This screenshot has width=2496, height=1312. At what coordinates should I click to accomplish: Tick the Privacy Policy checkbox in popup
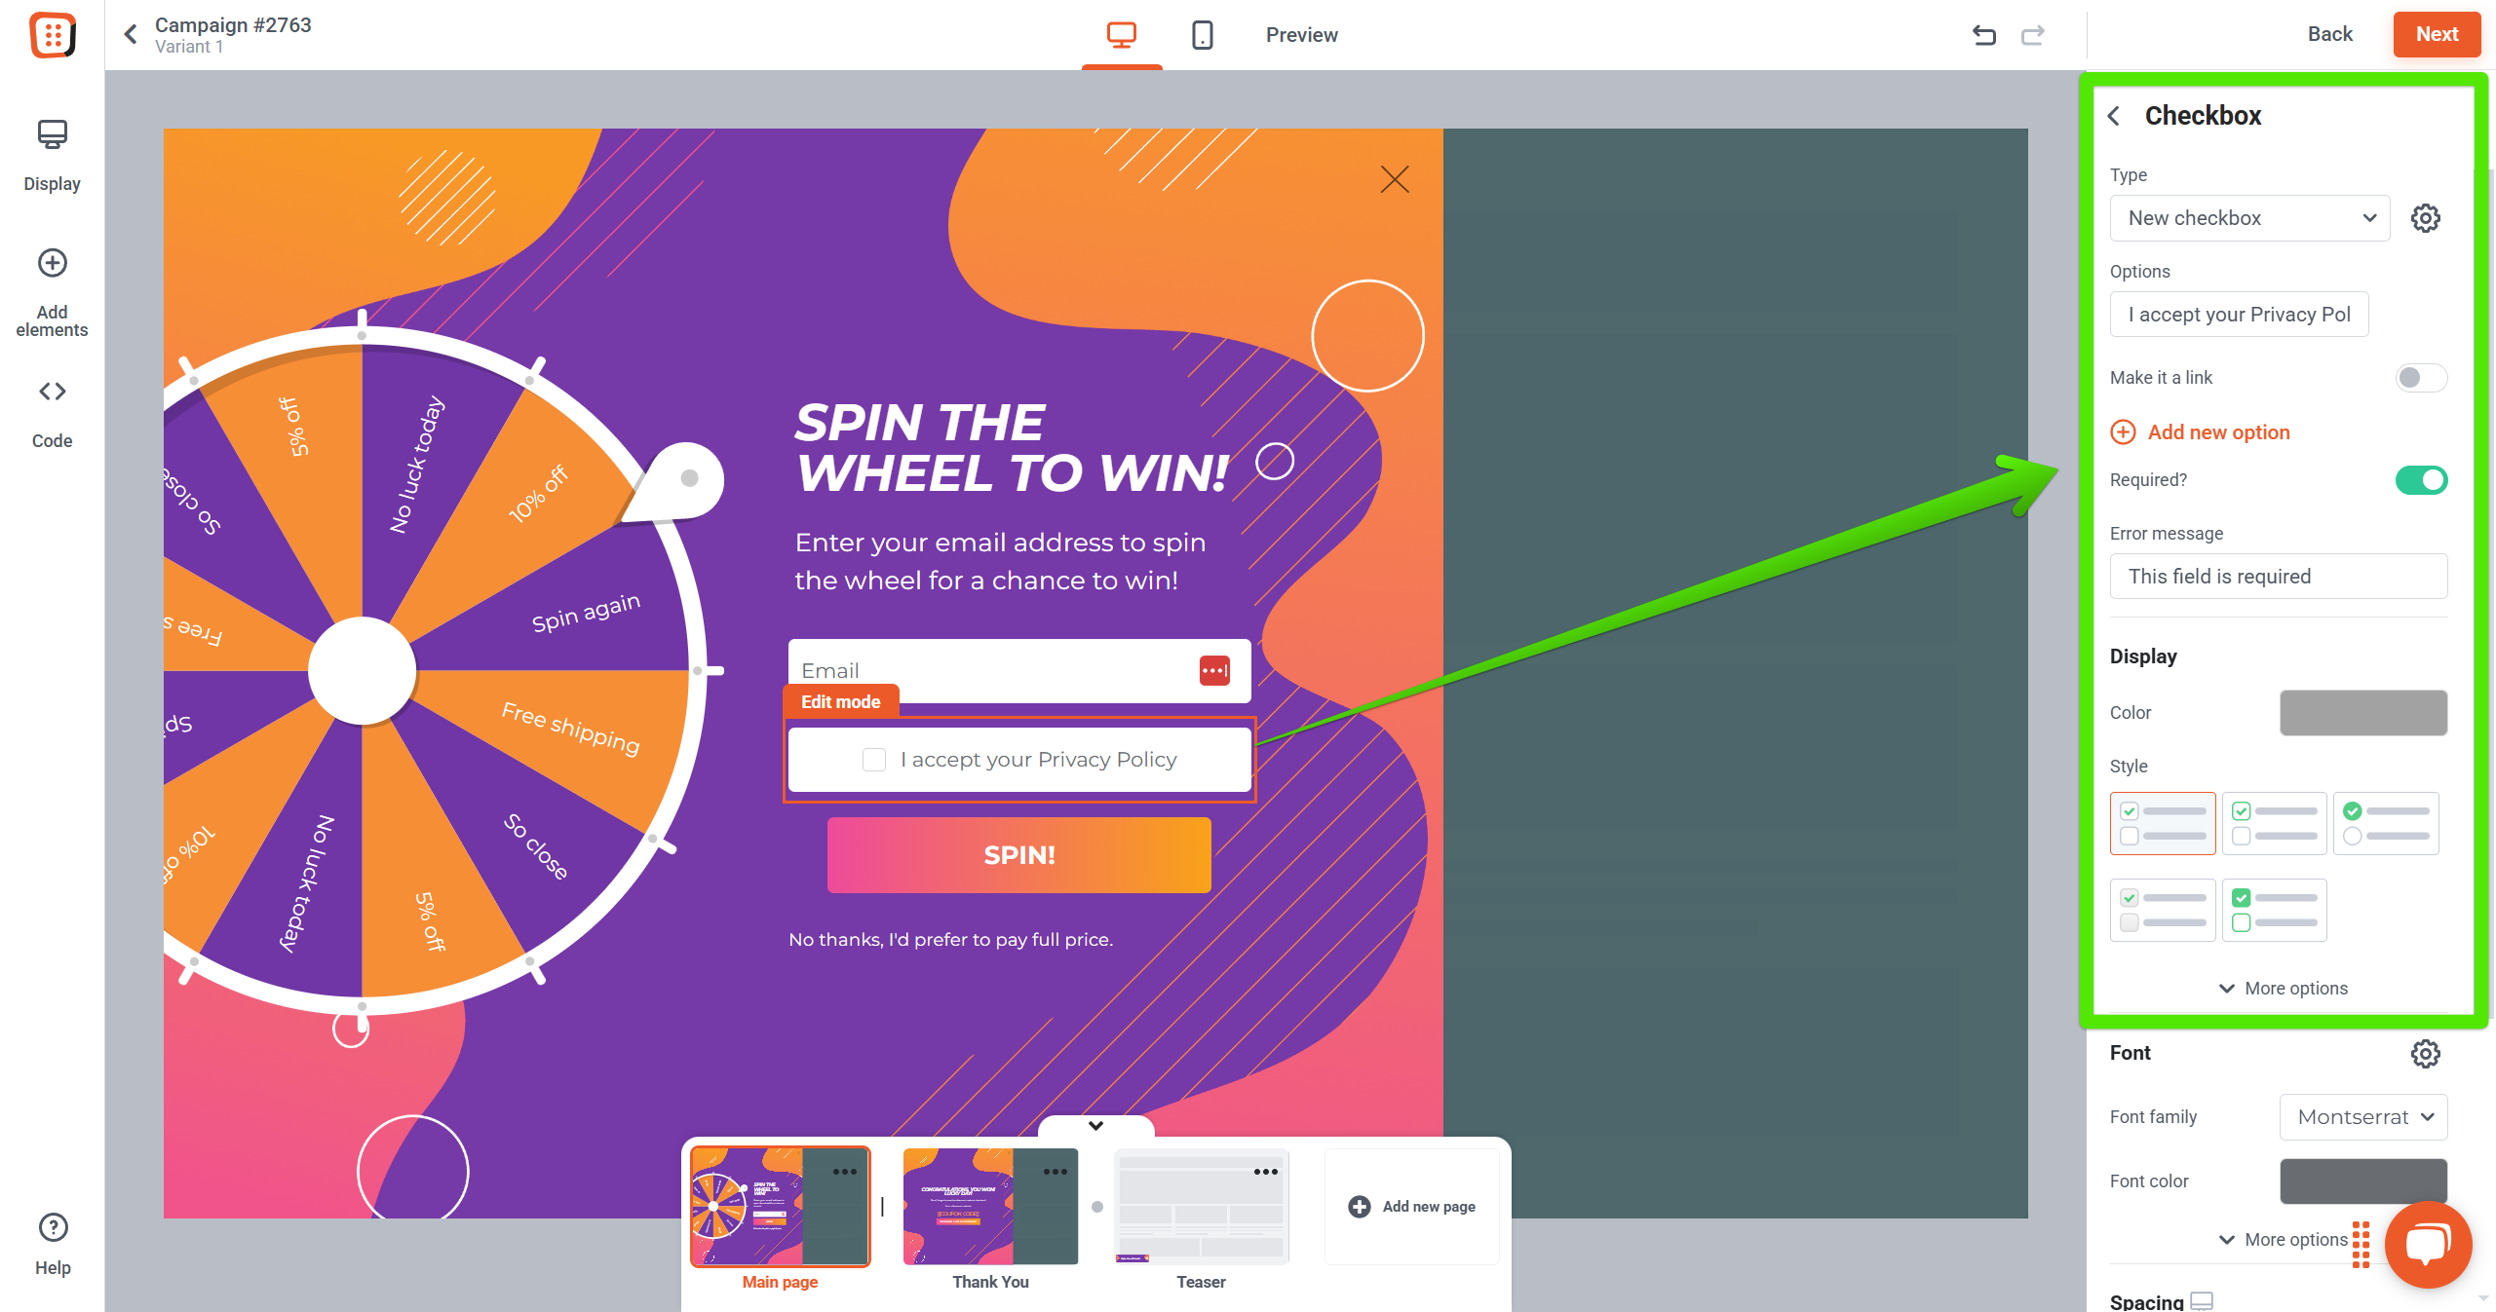click(x=874, y=760)
